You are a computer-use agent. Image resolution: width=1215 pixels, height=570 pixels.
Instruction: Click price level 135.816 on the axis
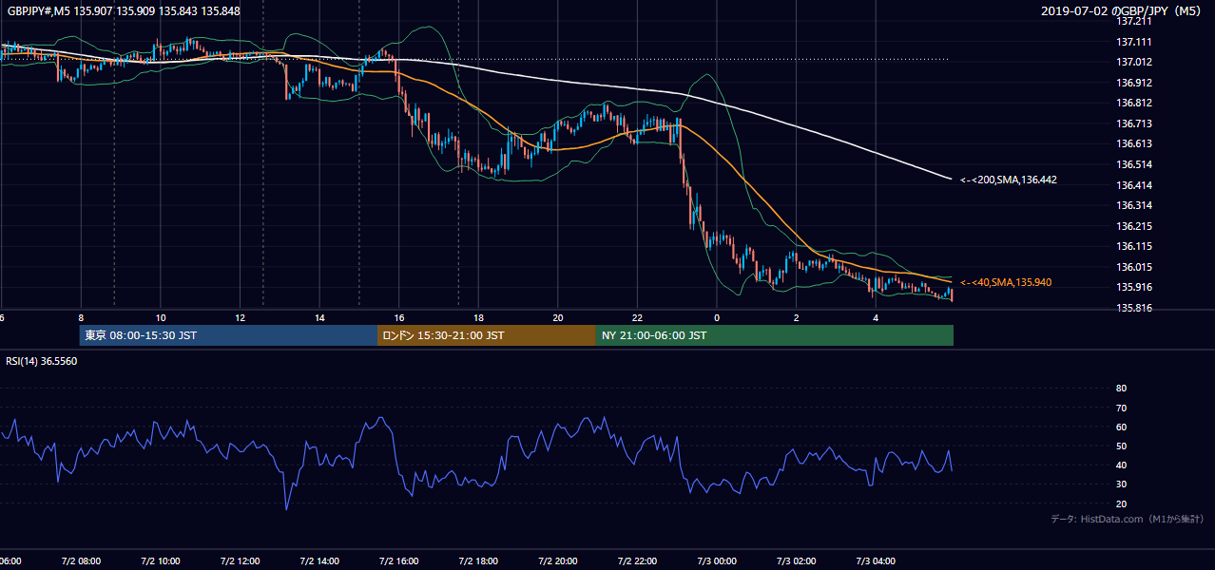click(1134, 308)
